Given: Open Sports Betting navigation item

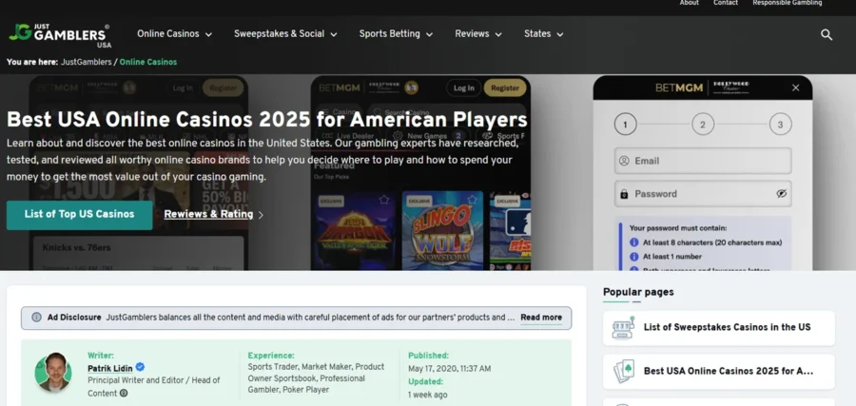Looking at the screenshot, I should click(389, 34).
